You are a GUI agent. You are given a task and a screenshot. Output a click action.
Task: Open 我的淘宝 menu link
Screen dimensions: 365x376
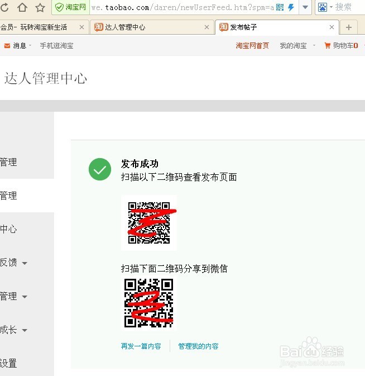coord(293,46)
